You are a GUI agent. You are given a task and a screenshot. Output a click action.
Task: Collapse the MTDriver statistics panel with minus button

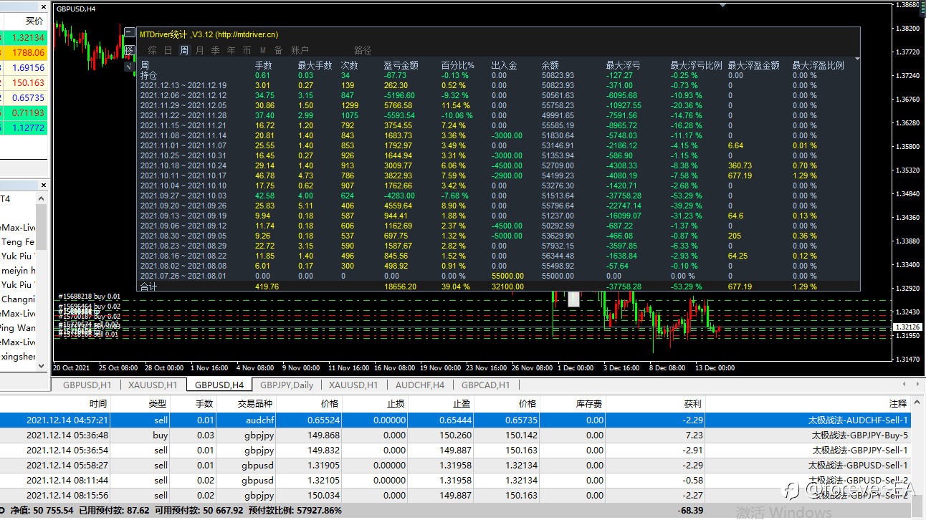[129, 32]
